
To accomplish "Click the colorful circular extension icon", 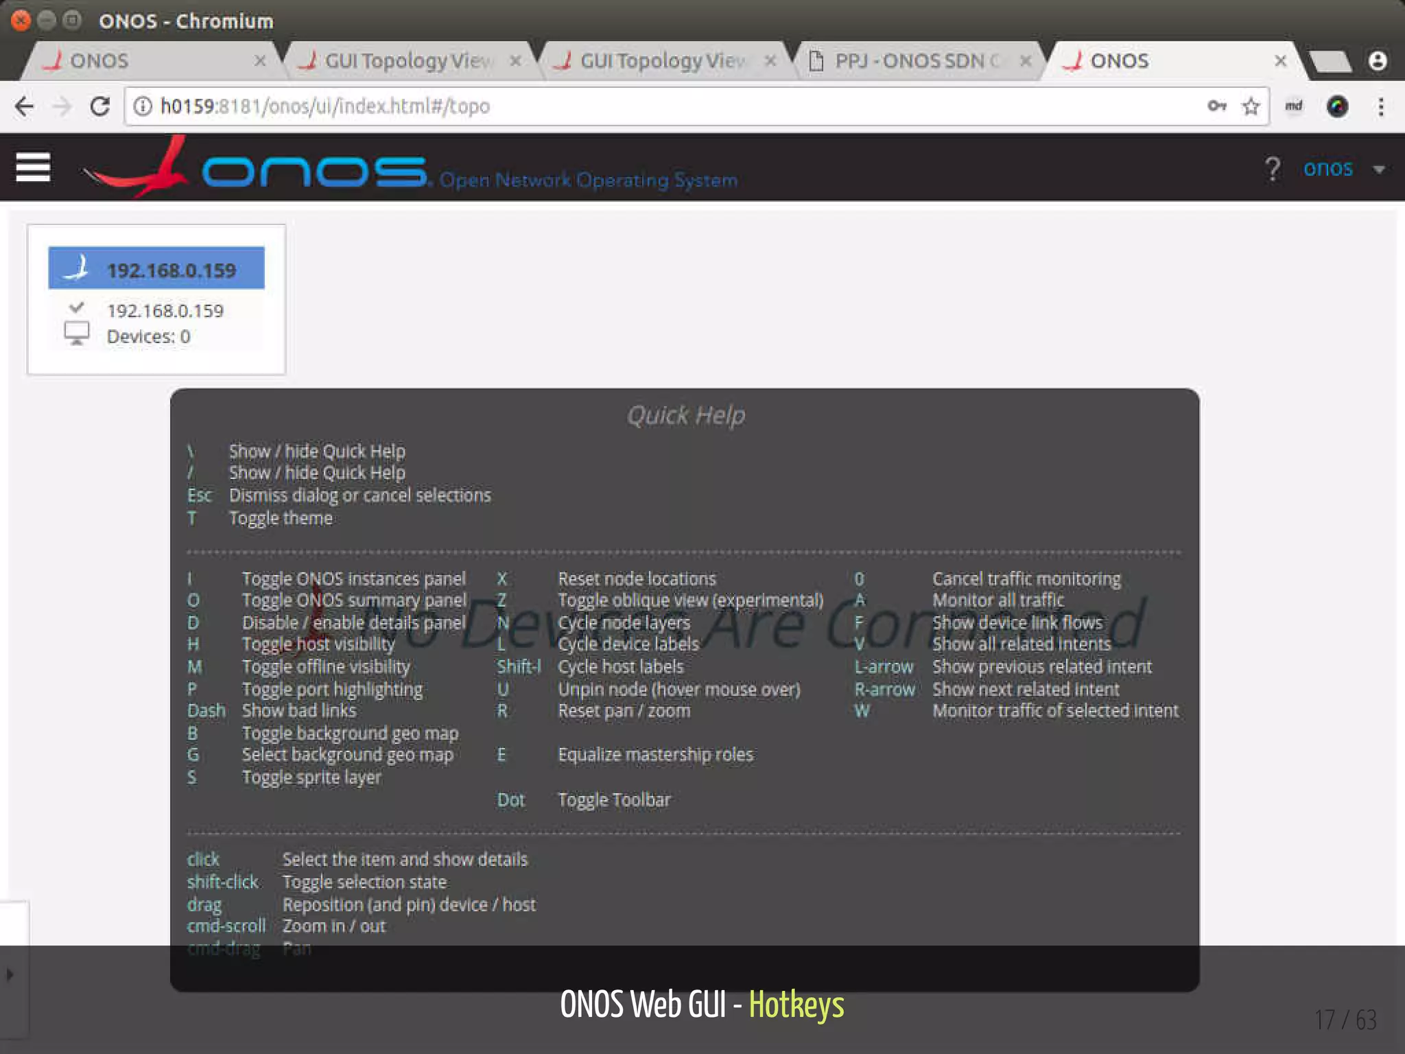I will coord(1337,106).
